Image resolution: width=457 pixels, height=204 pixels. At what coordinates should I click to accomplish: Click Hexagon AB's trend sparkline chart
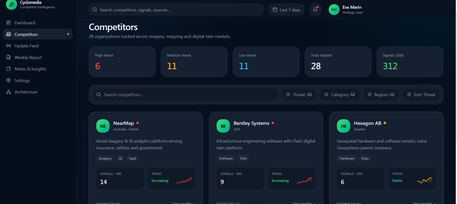pyautogui.click(x=424, y=180)
